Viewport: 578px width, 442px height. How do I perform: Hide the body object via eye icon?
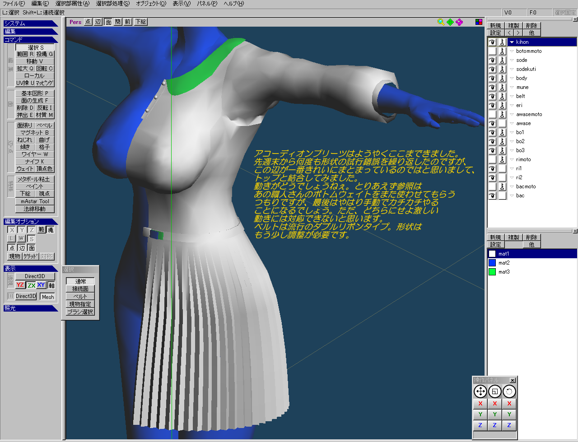492,78
